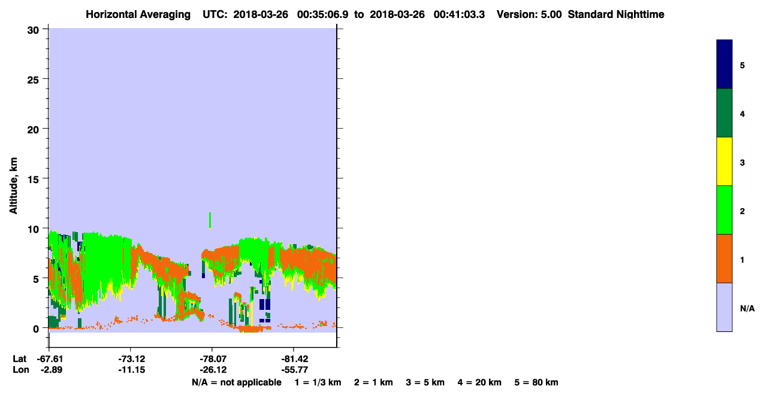Image resolution: width=779 pixels, height=399 pixels.
Task: Click the dark blue blocks near 2 km altitude
Action: 265,304
